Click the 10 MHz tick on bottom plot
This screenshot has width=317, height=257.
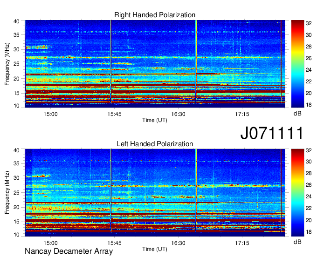[17, 235]
